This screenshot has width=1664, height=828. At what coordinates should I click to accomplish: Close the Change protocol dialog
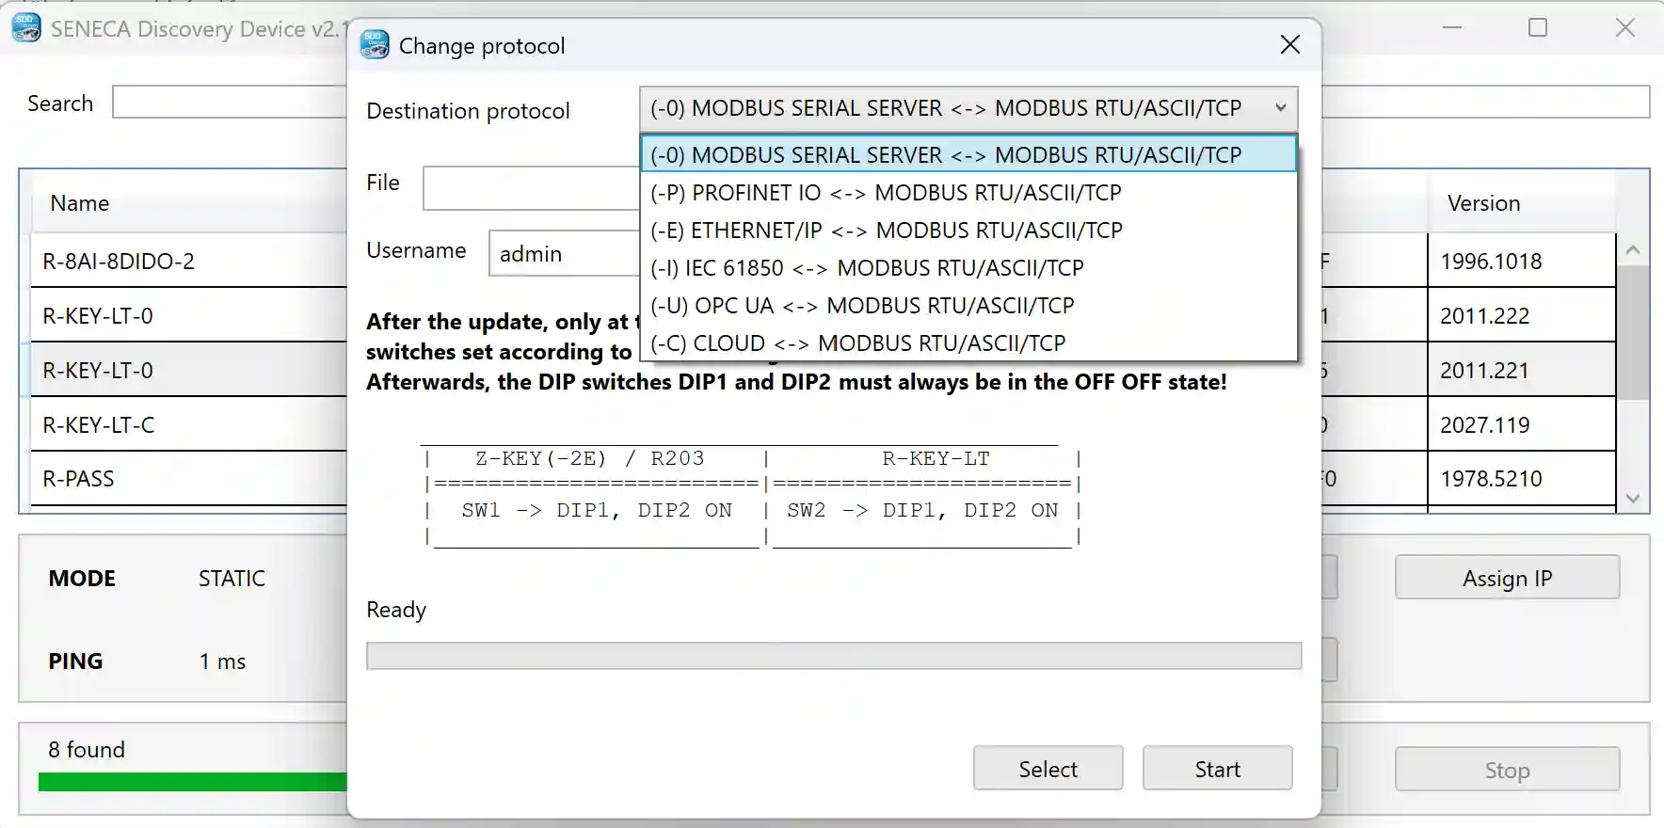click(x=1290, y=44)
